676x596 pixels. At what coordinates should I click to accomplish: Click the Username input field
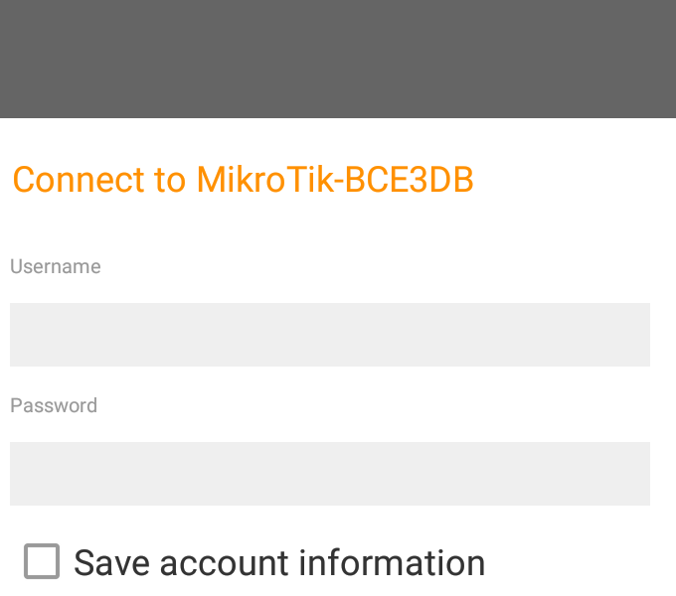[330, 335]
